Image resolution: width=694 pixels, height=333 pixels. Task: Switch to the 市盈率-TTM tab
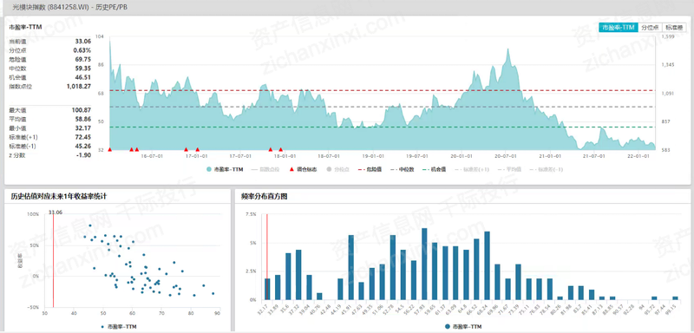619,28
